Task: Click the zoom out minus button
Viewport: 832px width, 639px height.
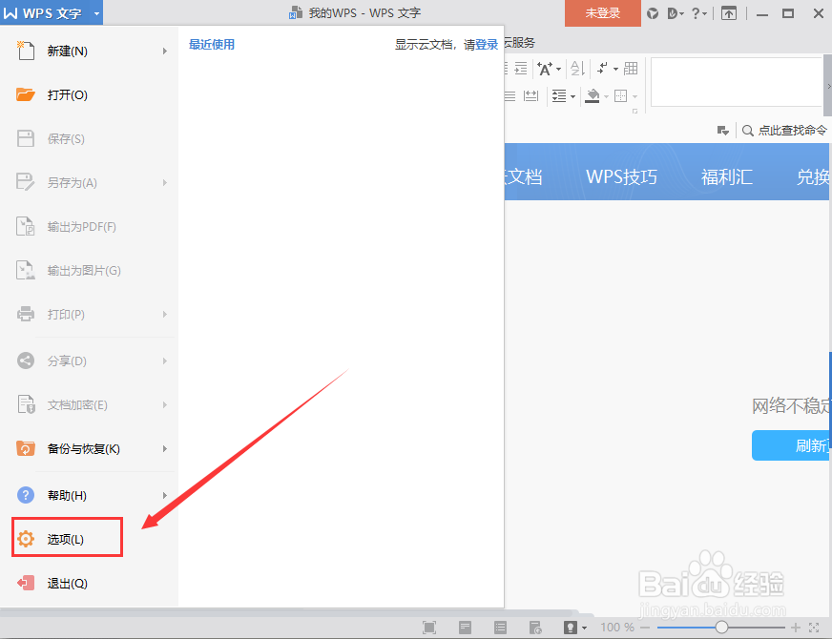Action: [x=645, y=628]
